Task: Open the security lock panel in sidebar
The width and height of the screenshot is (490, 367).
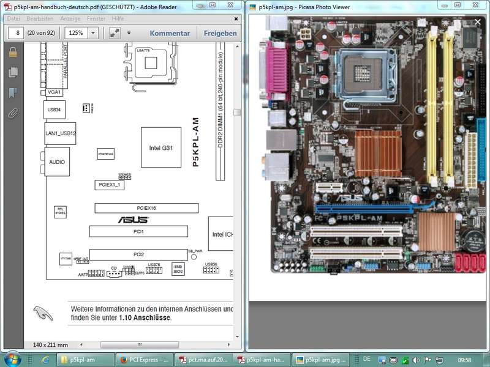Action: [x=12, y=53]
